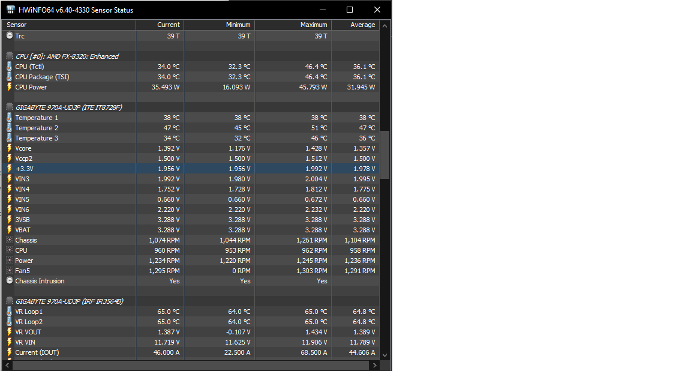Click the '45.793 W' CPU Power maximum
Image resolution: width=691 pixels, height=389 pixels.
[x=313, y=87]
